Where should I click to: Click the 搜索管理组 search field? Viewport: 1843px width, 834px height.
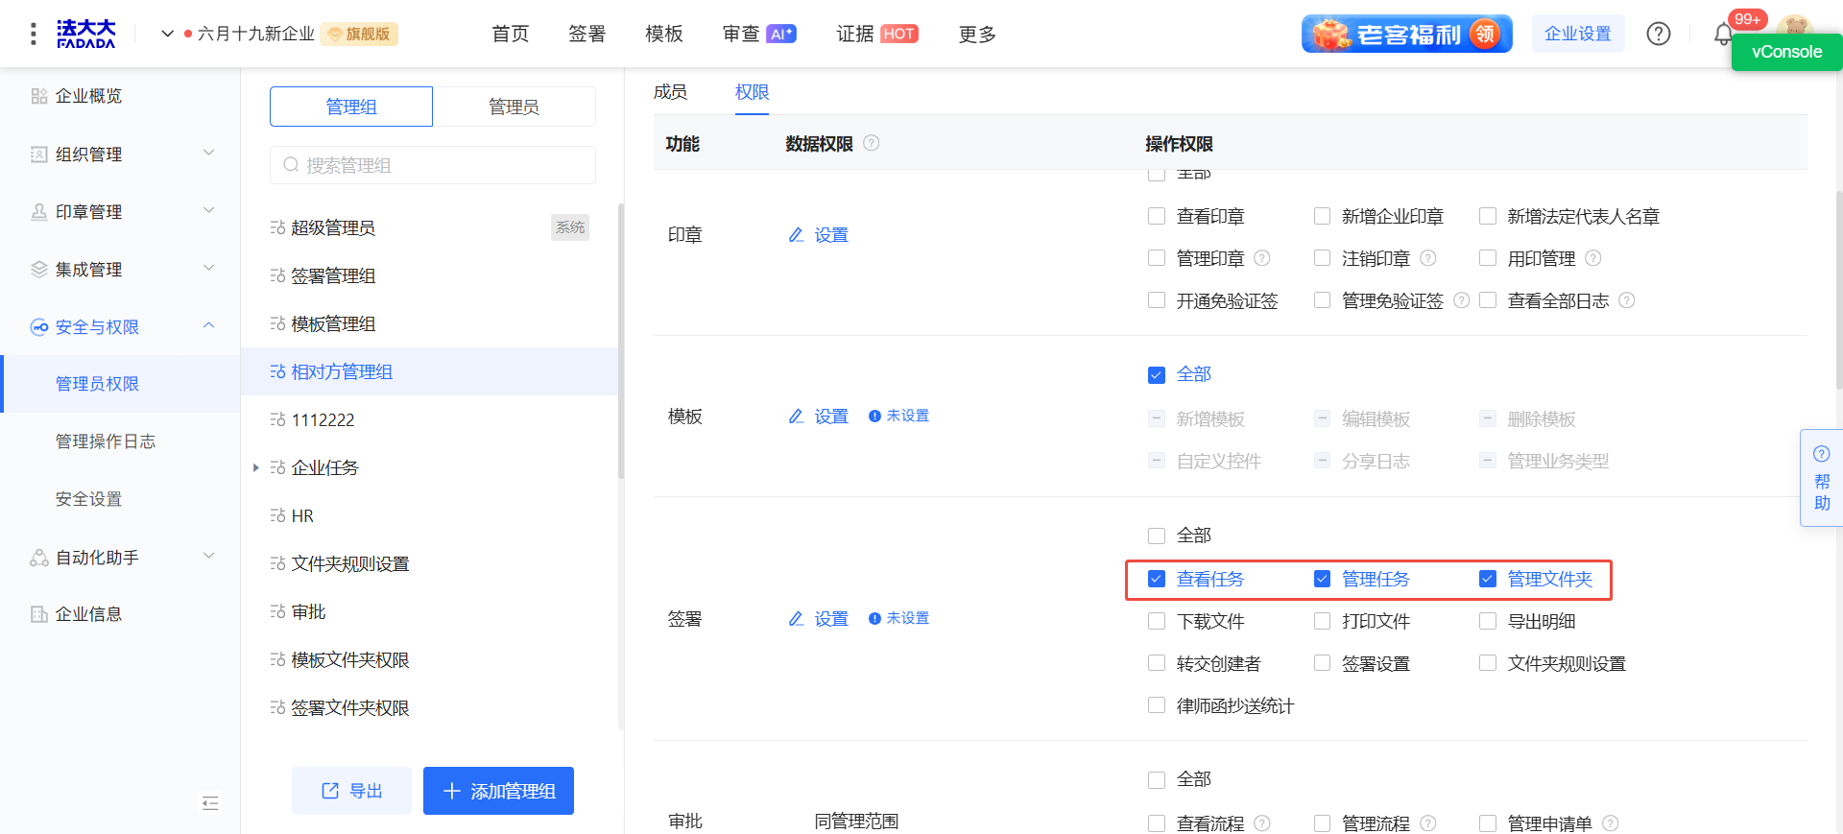point(433,165)
